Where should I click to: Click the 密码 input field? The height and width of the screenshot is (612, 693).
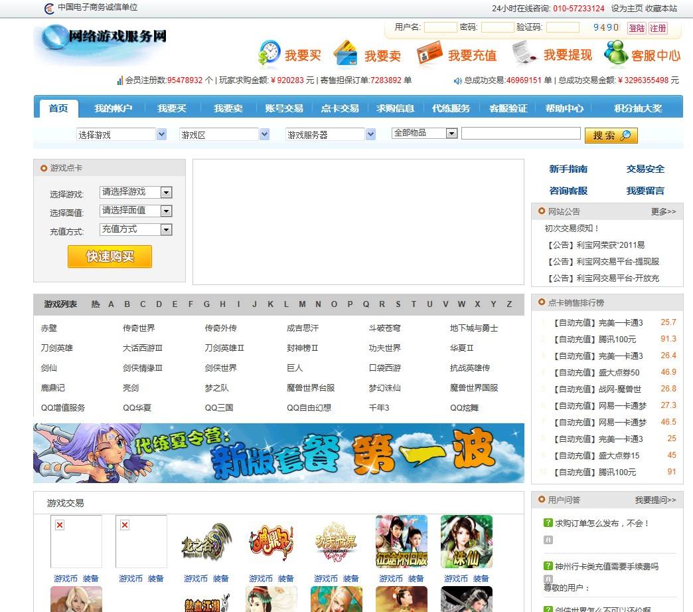497,27
